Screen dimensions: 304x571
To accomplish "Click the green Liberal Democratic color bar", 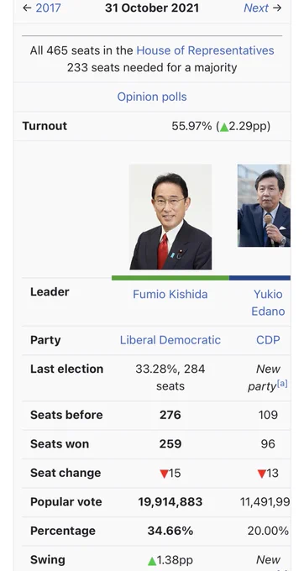I will pos(170,278).
